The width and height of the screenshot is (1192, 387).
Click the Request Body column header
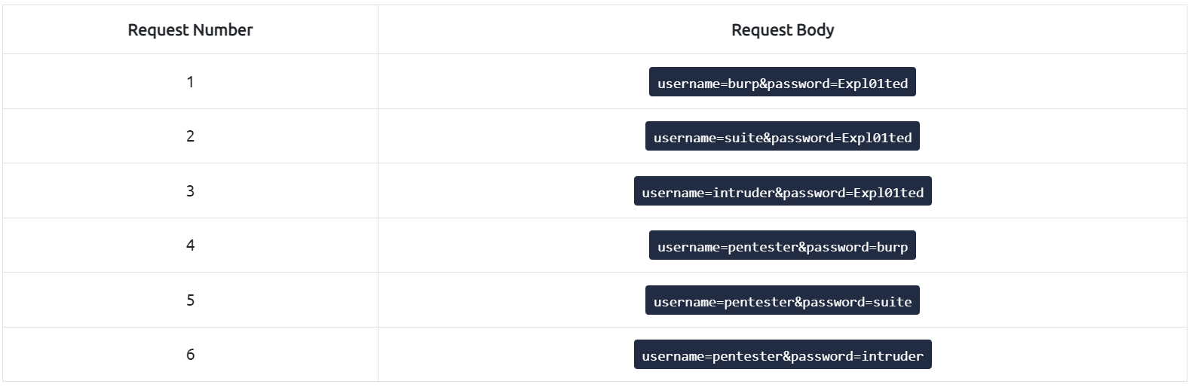click(783, 30)
